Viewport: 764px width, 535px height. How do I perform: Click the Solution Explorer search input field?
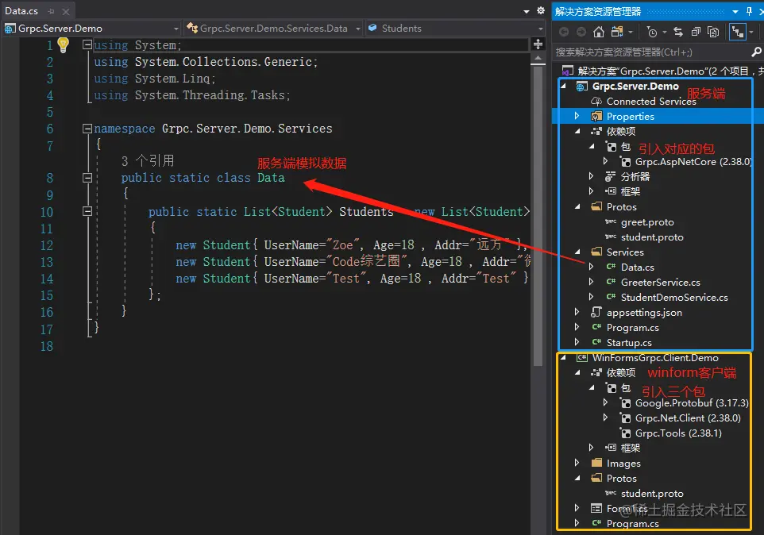point(652,52)
